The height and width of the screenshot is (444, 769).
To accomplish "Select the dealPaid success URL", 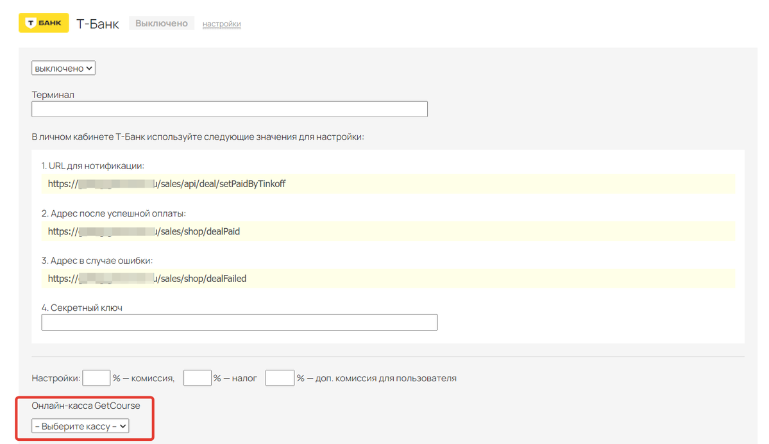I will (x=388, y=231).
